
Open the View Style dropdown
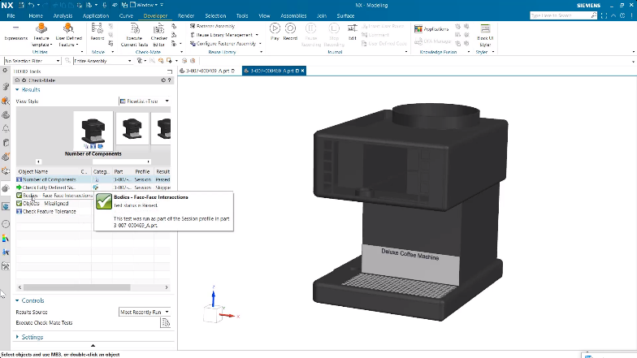pos(145,101)
